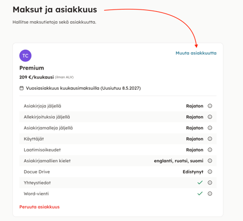Click the Maksut ja asiakkuus heading
Image resolution: width=243 pixels, height=221 pixels.
tap(55, 10)
